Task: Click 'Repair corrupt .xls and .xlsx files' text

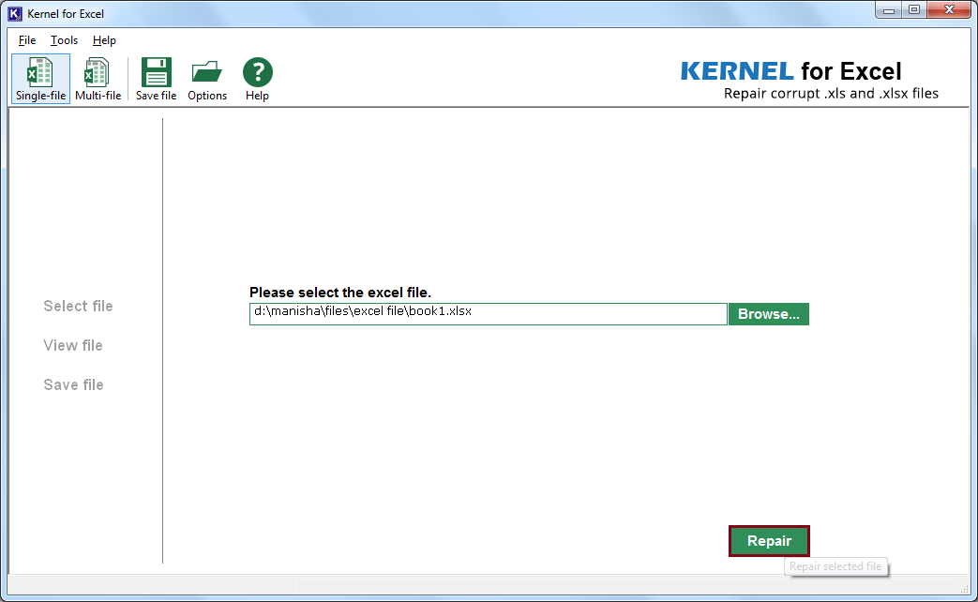Action: click(831, 94)
